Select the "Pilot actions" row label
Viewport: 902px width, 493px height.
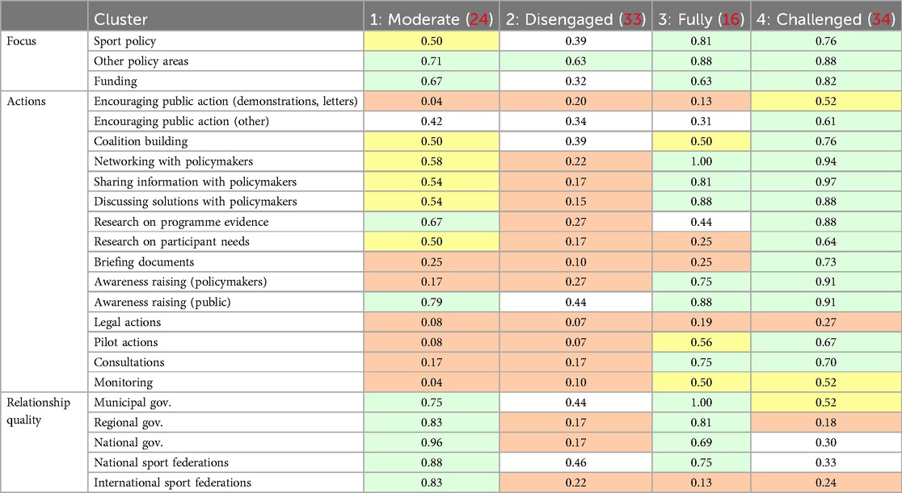[125, 342]
